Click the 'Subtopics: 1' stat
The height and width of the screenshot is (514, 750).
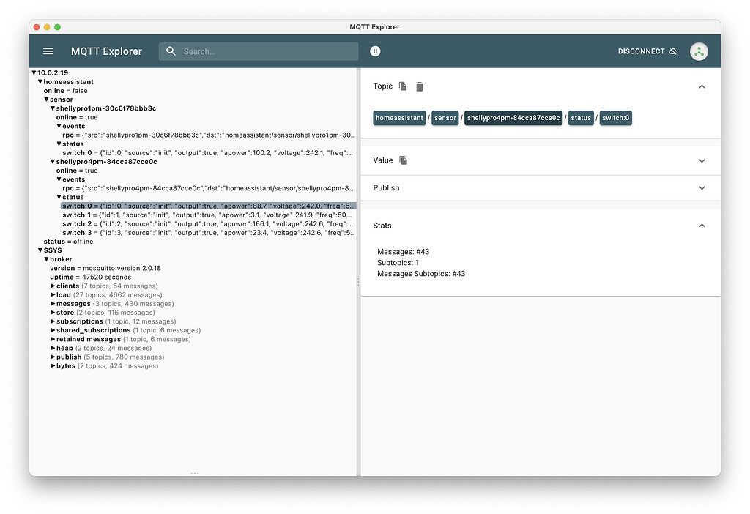398,263
